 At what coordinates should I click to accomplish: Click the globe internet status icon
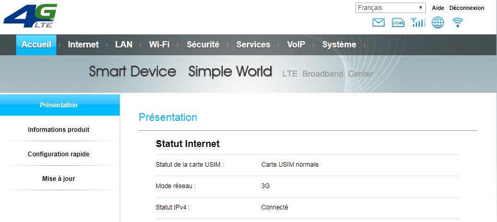point(438,22)
